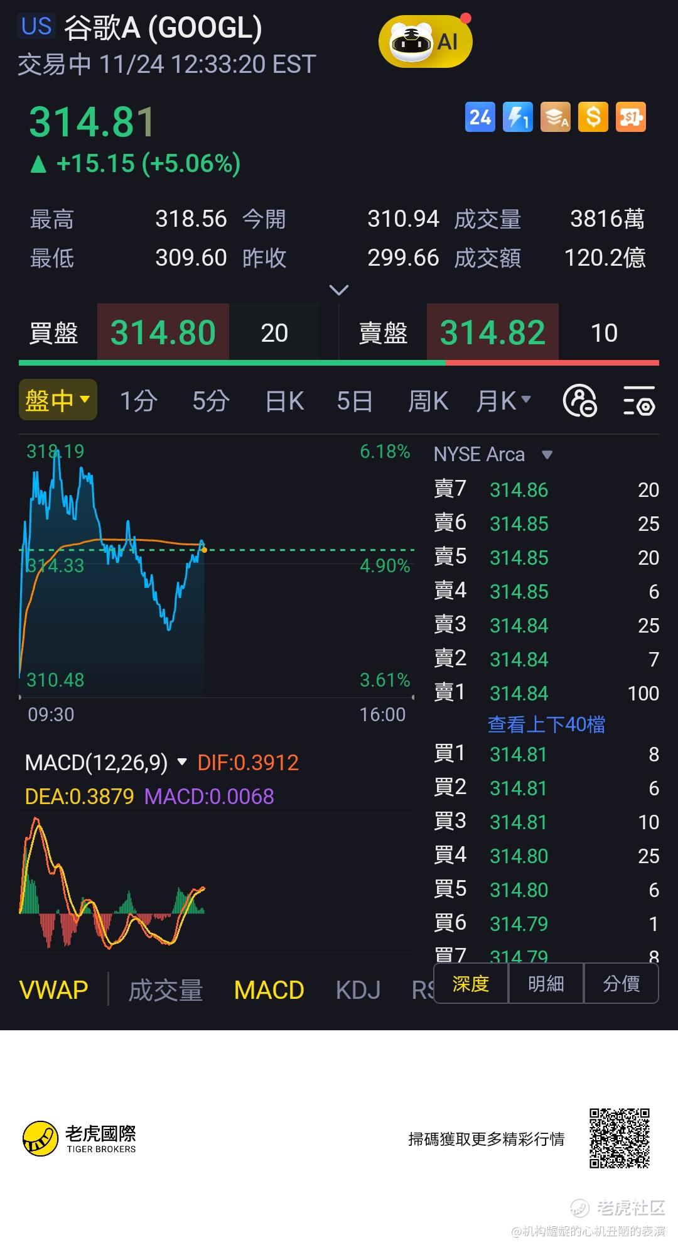The width and height of the screenshot is (678, 1247).
Task: Tap the 昨收 299.66 value
Action: tap(403, 258)
